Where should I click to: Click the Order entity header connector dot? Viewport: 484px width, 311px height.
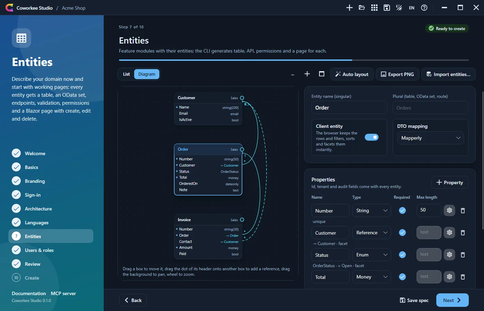coord(242,149)
